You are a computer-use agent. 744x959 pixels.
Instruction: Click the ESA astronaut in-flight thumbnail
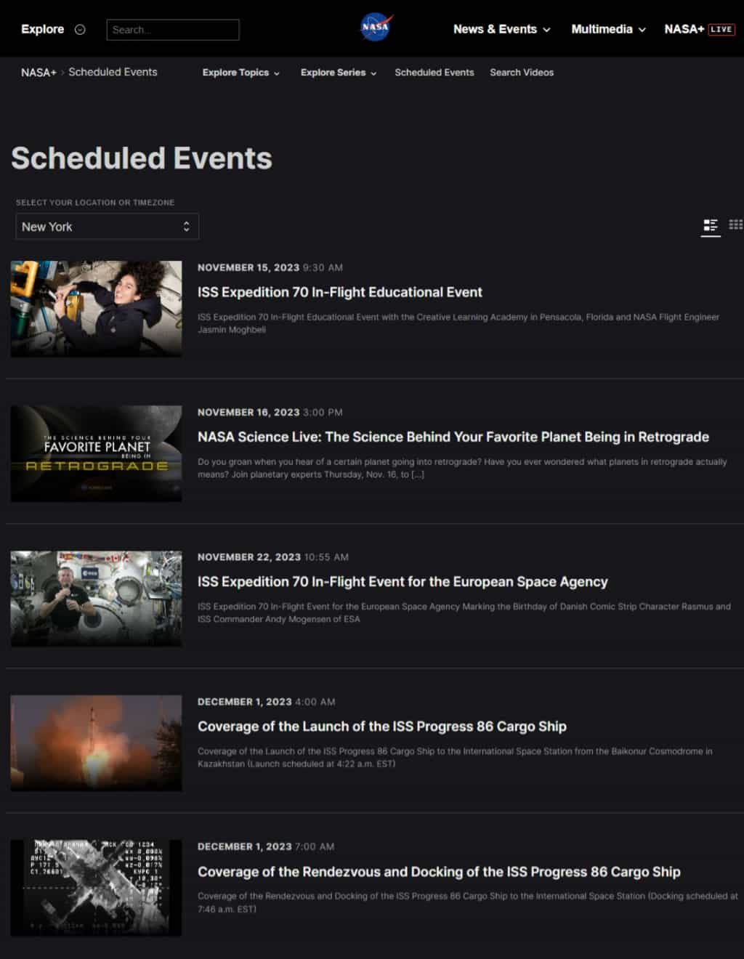(x=96, y=599)
